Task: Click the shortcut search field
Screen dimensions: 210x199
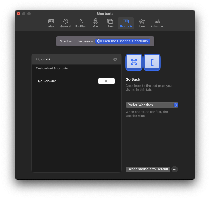Action: tap(77, 59)
